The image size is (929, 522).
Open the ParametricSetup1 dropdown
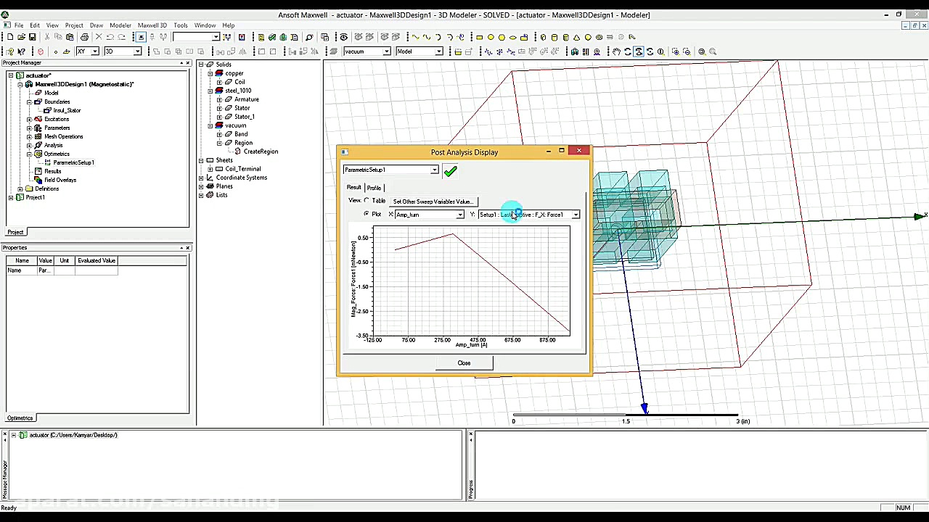tap(434, 170)
